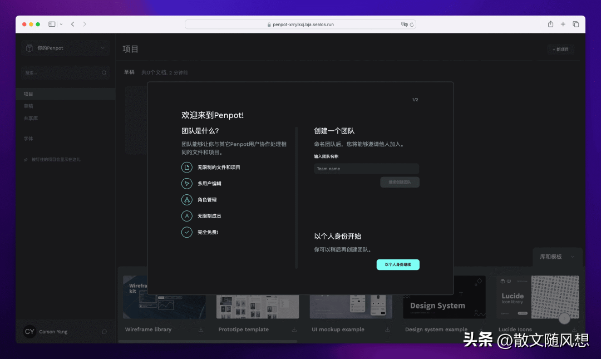
Task: Download the Wireframe library template
Action: tap(201, 330)
